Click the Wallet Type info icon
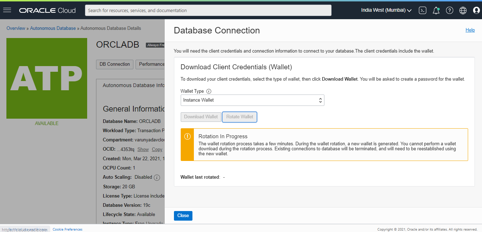This screenshot has height=232, width=482. click(x=209, y=91)
